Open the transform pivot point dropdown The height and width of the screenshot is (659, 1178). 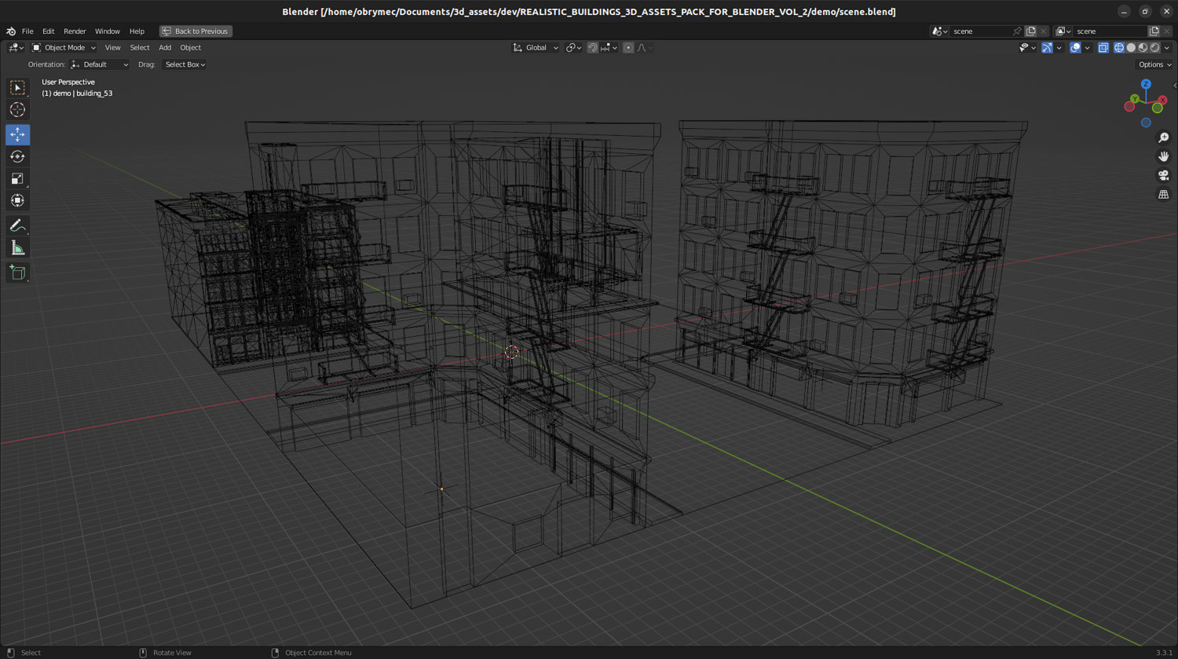point(574,48)
